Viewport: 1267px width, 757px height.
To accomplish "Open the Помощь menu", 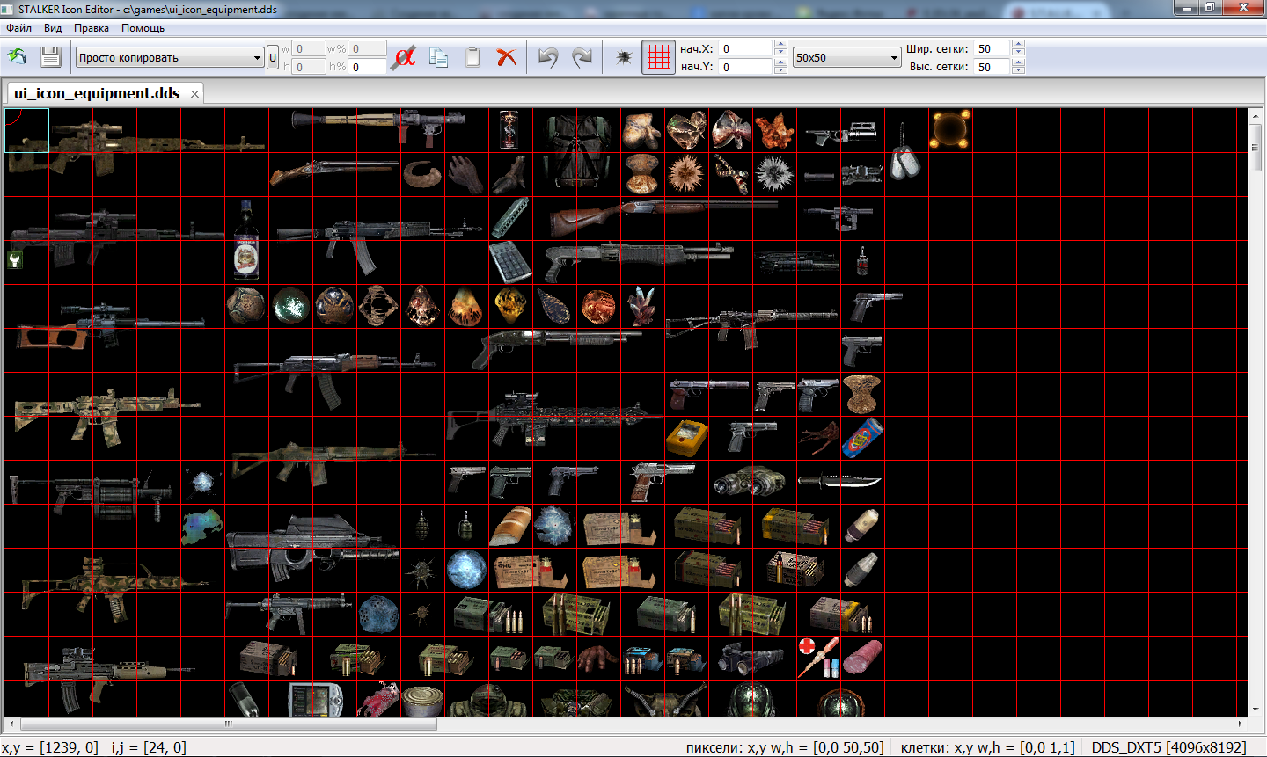I will tap(143, 28).
